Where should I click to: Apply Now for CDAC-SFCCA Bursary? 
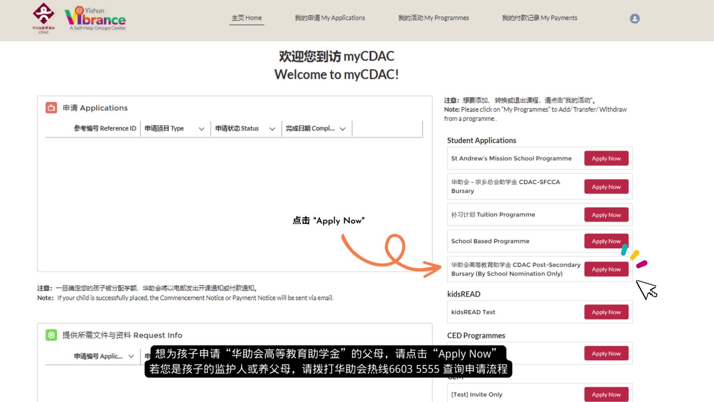606,186
